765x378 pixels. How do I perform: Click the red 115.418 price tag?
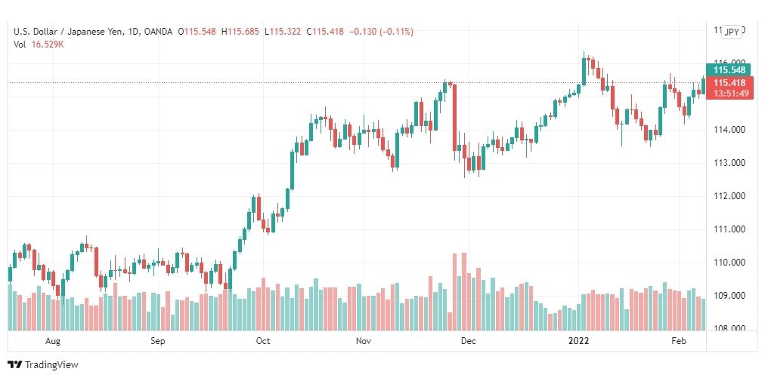point(729,83)
